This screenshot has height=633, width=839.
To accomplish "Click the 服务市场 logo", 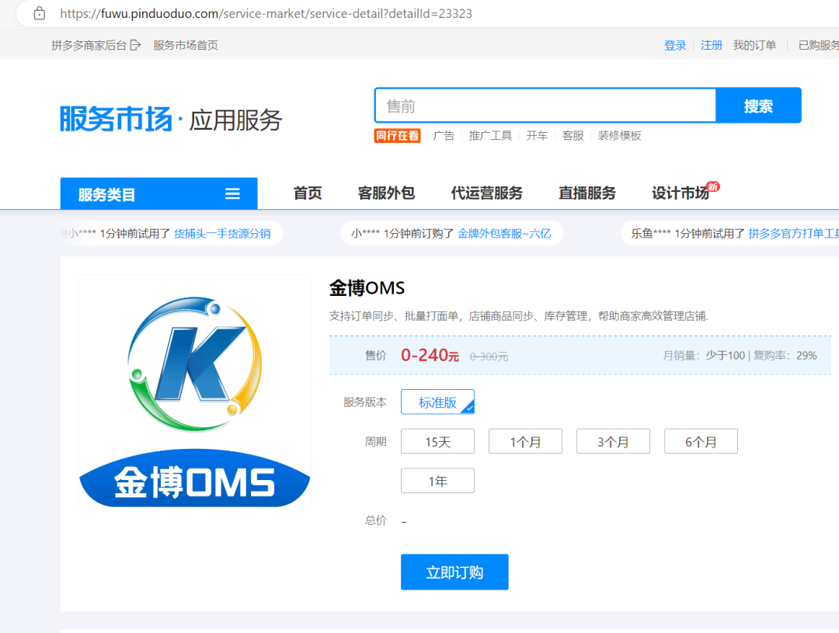I will (x=116, y=119).
